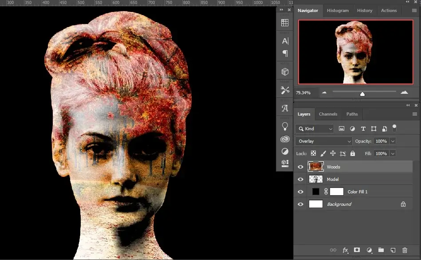
Task: Open the Overlay blend mode dropdown
Action: tap(323, 141)
